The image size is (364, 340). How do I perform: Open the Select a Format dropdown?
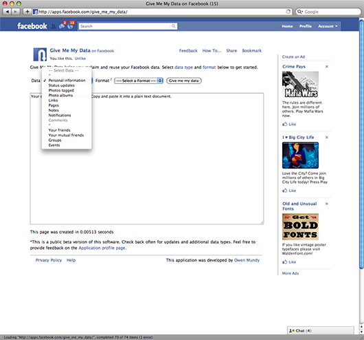(139, 81)
